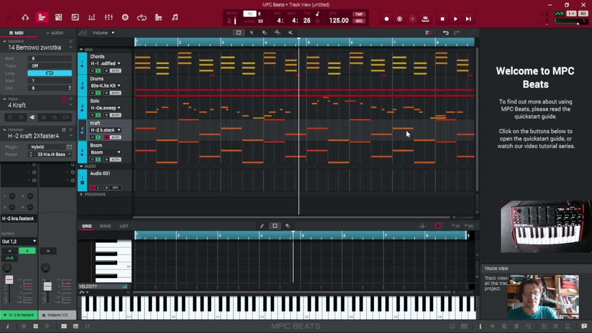Click bar 5 on the timeline ruler
Image resolution: width=592 pixels, height=333 pixels.
click(x=308, y=43)
